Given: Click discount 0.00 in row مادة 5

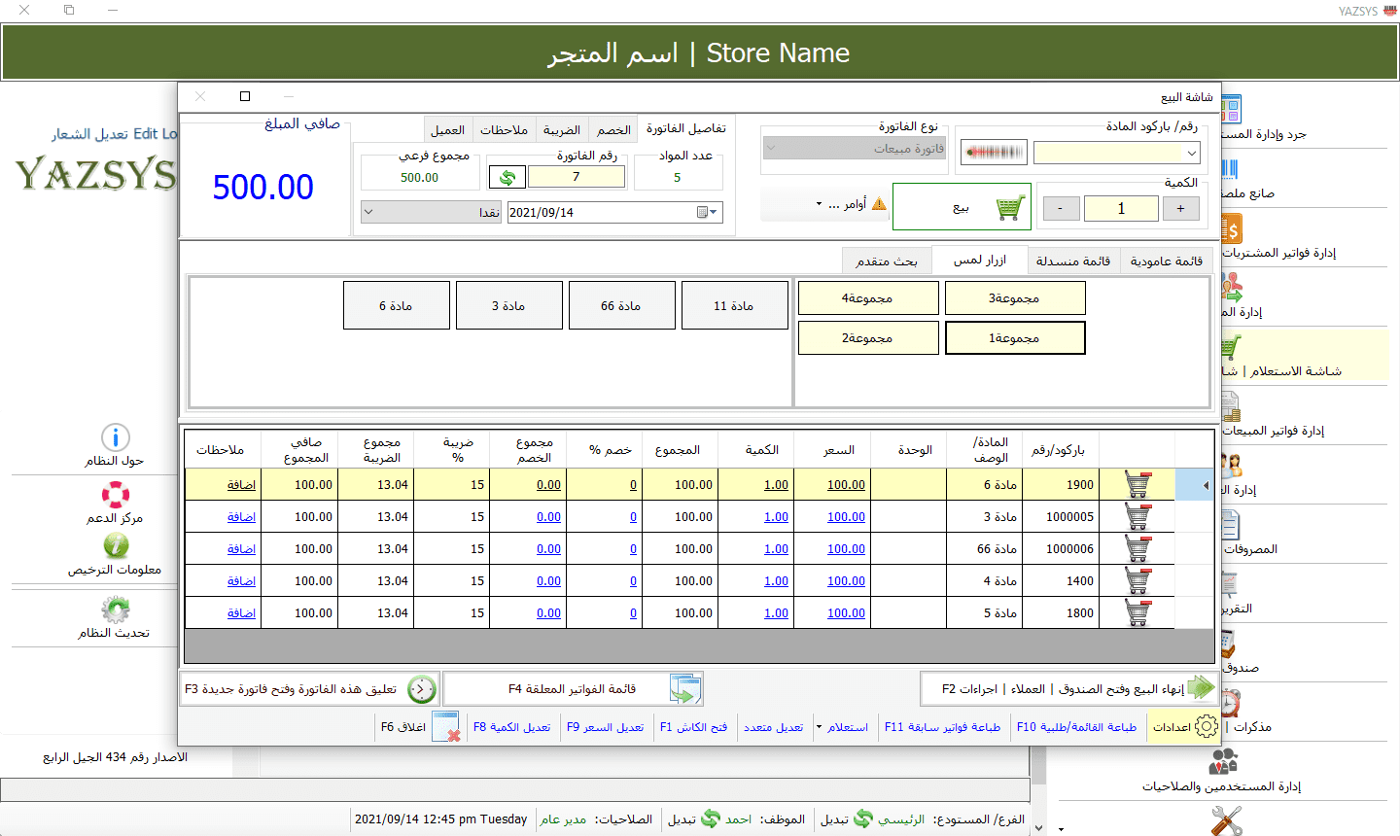Looking at the screenshot, I should coord(548,613).
